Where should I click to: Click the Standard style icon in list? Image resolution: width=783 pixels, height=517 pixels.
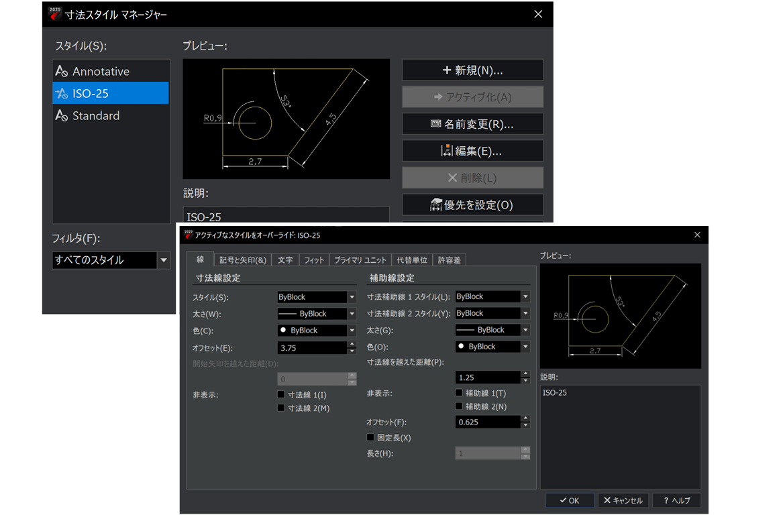click(x=62, y=115)
